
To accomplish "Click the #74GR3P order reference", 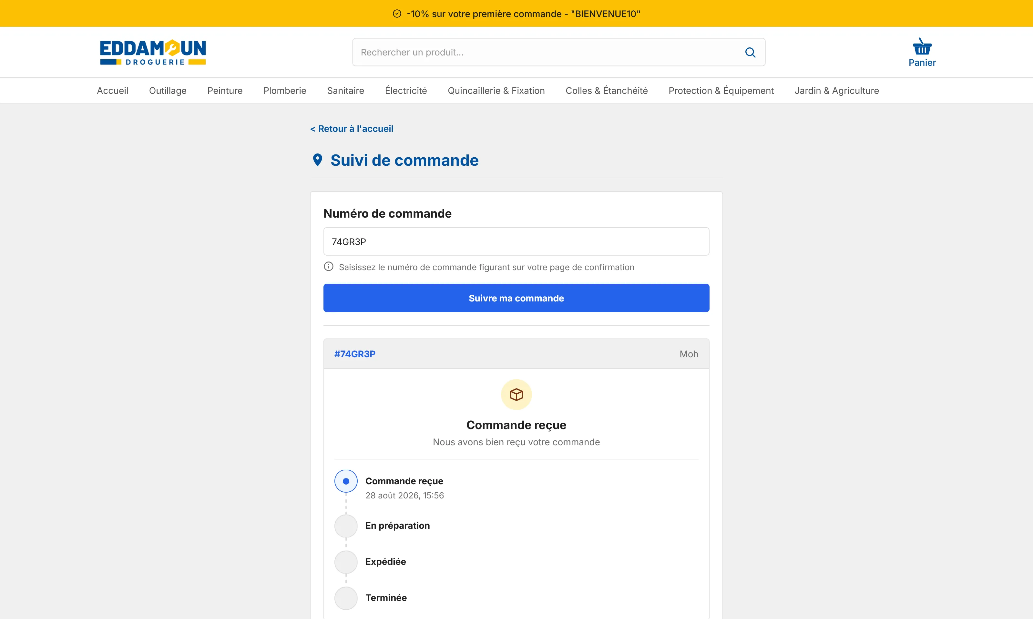I will (x=354, y=354).
